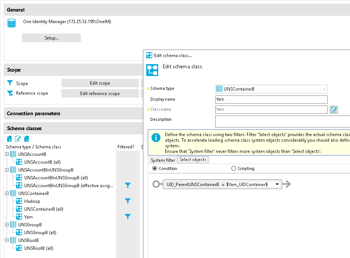
Task: Click the filter icon next to Yarn
Action: 128,217
